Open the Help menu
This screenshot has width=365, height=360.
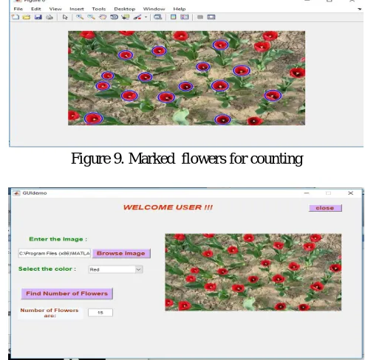[x=180, y=9]
